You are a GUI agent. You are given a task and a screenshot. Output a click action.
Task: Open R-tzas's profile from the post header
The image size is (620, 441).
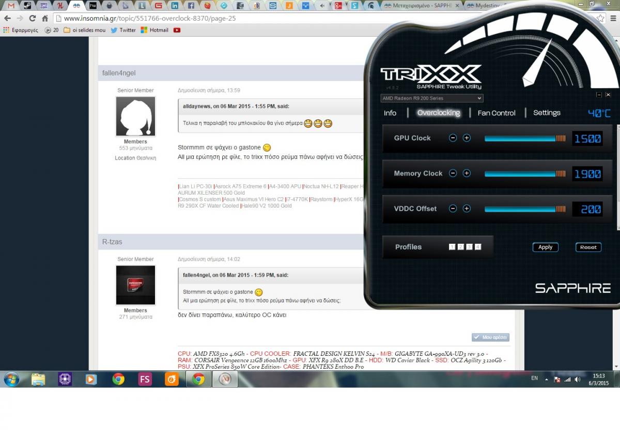click(112, 242)
